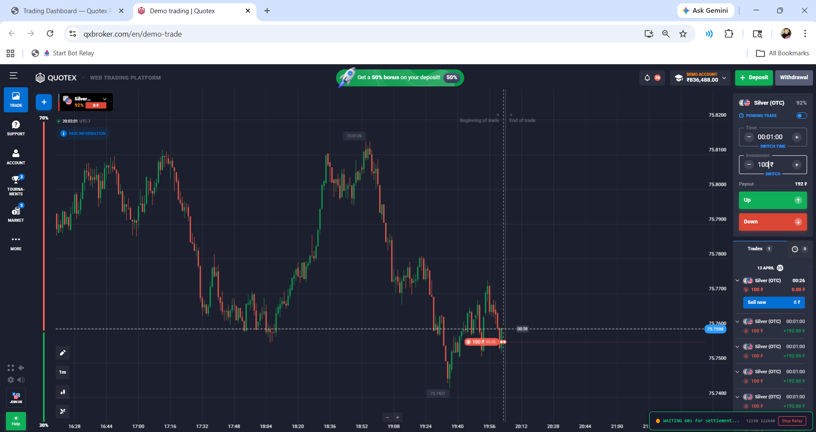
Task: Open Chrome three-dot menu
Action: pyautogui.click(x=805, y=34)
